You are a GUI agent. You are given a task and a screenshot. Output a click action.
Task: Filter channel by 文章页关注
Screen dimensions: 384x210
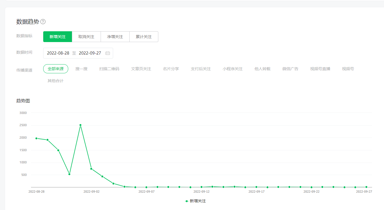click(141, 69)
